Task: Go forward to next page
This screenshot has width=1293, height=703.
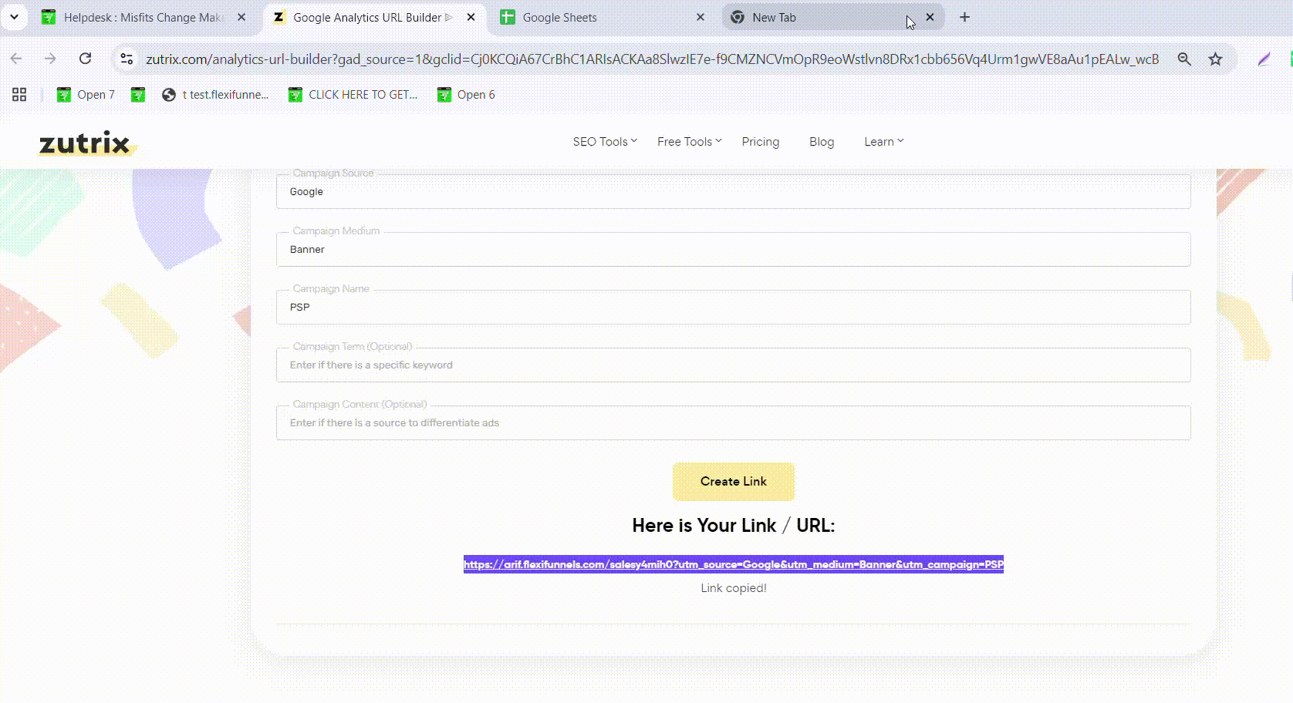Action: click(x=50, y=59)
